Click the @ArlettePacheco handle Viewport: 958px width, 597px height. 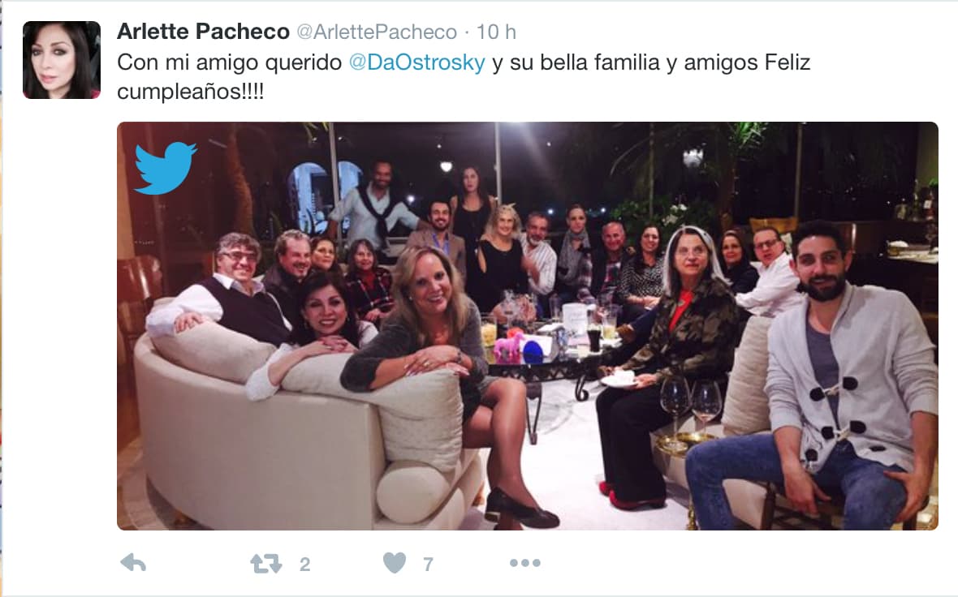pyautogui.click(x=377, y=32)
